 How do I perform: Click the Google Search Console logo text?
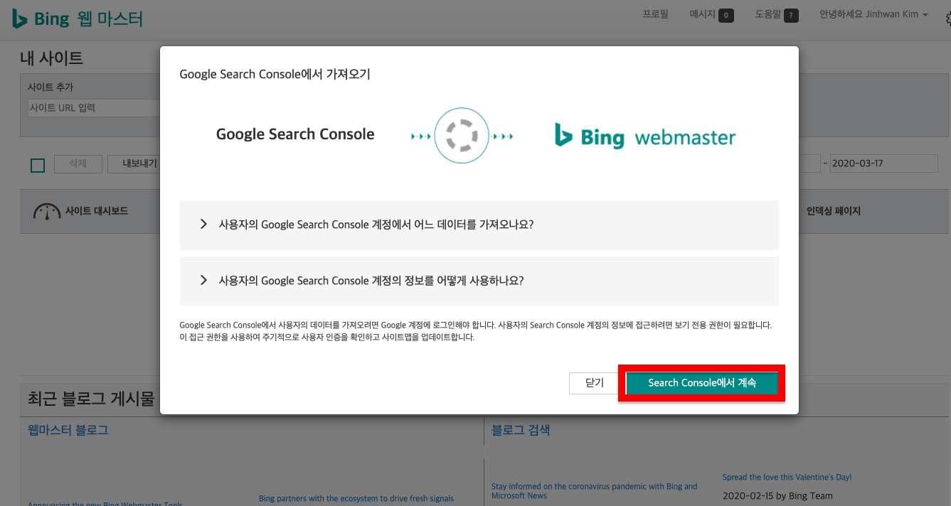pyautogui.click(x=295, y=134)
